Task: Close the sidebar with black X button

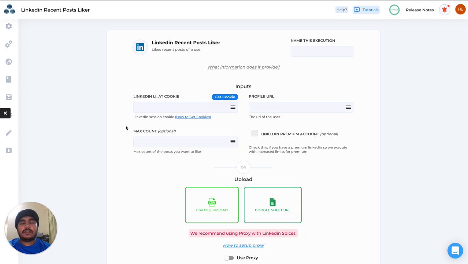Action: click(5, 113)
